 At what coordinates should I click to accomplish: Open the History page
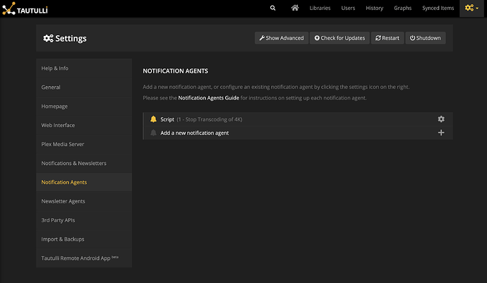(375, 8)
